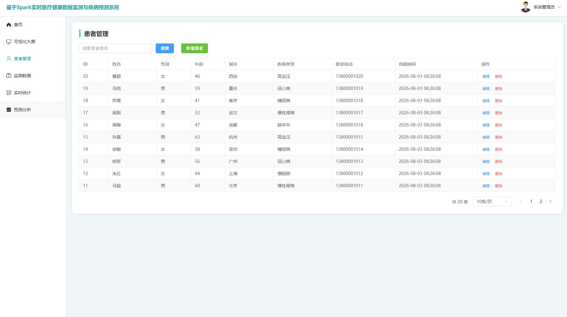
Task: Delete patient 冯亮 record
Action: click(499, 89)
